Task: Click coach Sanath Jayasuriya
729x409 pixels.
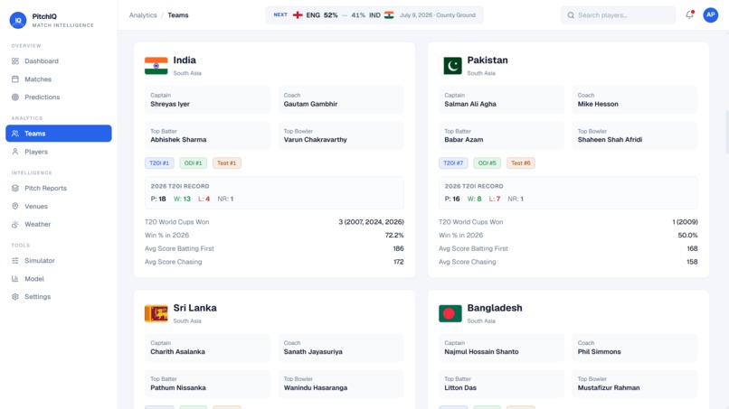Action: tap(313, 352)
